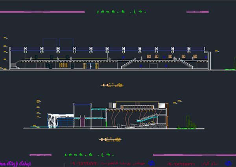Click the blue logo at bottom right corner
This screenshot has height=167, width=236.
point(227,163)
